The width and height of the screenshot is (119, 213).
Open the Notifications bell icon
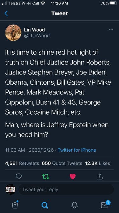tap(75, 205)
